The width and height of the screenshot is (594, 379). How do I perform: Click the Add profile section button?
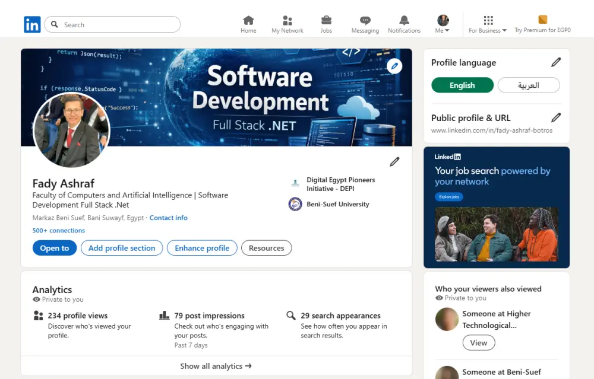(121, 248)
